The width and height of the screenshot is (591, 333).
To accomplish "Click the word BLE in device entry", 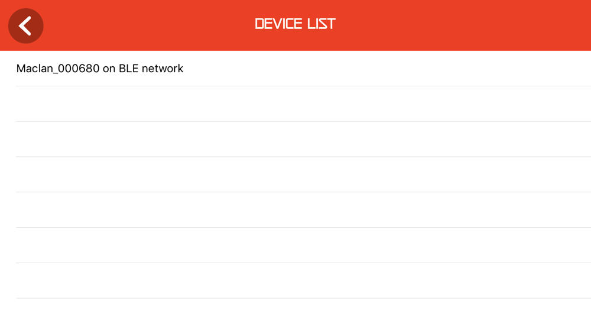I will [128, 68].
